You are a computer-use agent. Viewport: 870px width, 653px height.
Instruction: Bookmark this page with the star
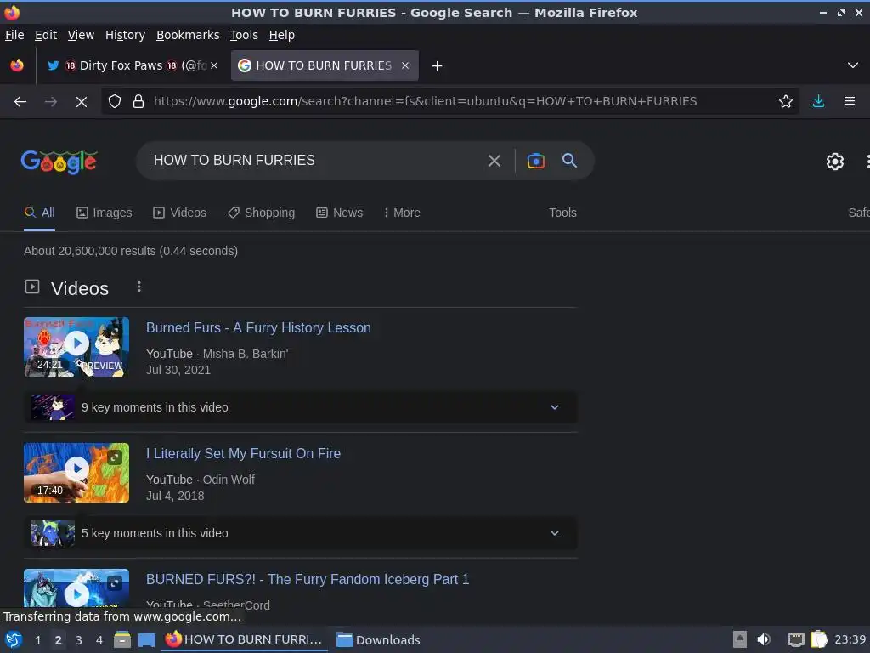[x=785, y=101]
